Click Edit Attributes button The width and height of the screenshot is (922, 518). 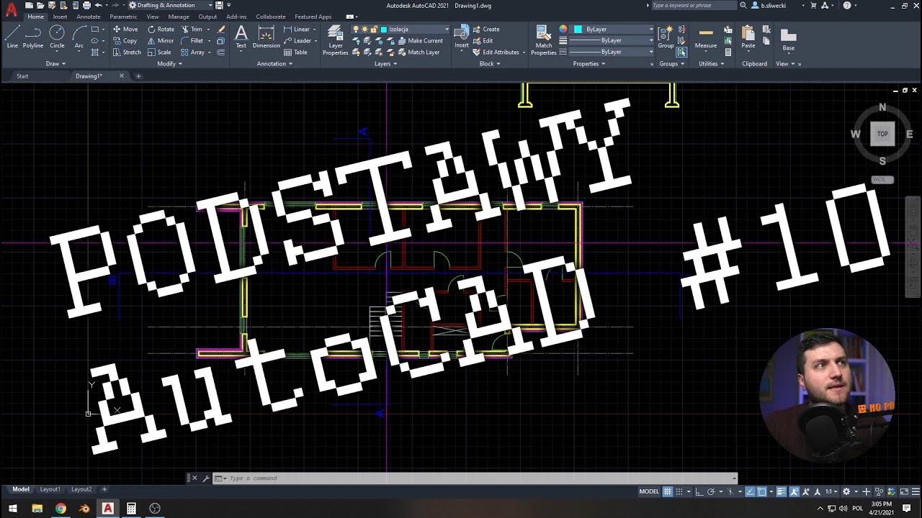point(496,53)
